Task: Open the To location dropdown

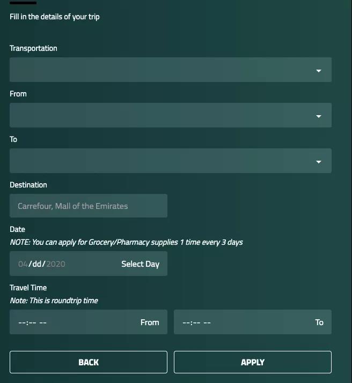Action: click(161, 161)
